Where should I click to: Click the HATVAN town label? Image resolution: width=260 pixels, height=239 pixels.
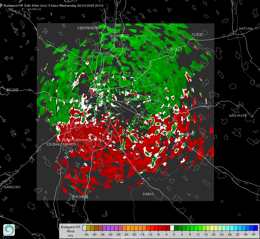[246, 28]
